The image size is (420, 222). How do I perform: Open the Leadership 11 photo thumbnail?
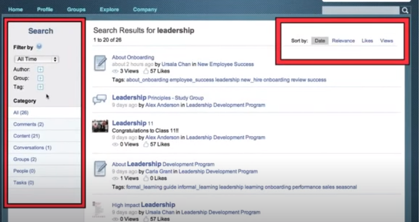tap(100, 126)
